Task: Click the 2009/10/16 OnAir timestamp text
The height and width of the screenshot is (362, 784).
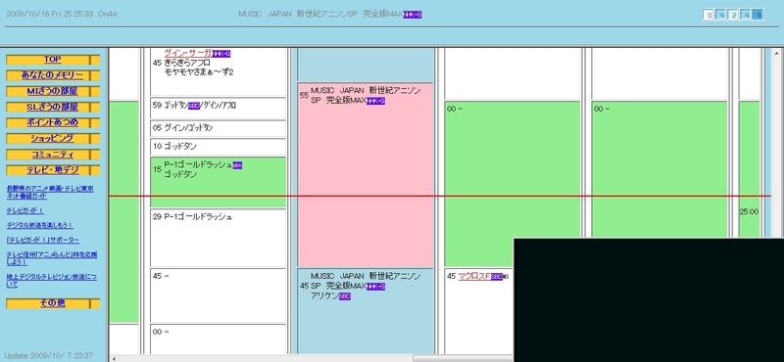Action: coord(62,15)
